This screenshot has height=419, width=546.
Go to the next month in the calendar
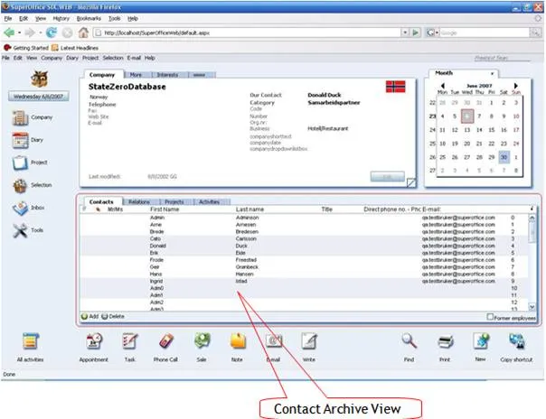[519, 84]
